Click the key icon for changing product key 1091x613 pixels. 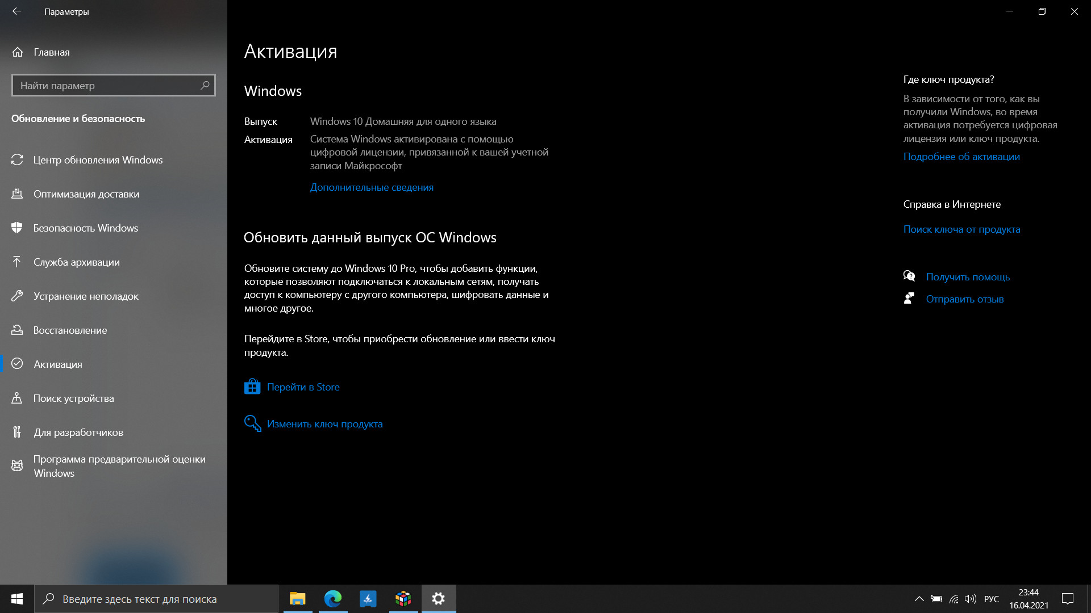click(252, 423)
